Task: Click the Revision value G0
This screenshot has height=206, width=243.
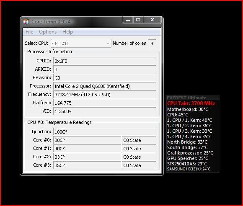Action: click(x=105, y=78)
